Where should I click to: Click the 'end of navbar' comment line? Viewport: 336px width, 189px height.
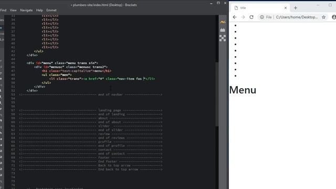click(x=91, y=94)
